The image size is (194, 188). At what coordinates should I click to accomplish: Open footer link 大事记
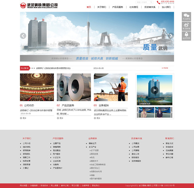26,168
